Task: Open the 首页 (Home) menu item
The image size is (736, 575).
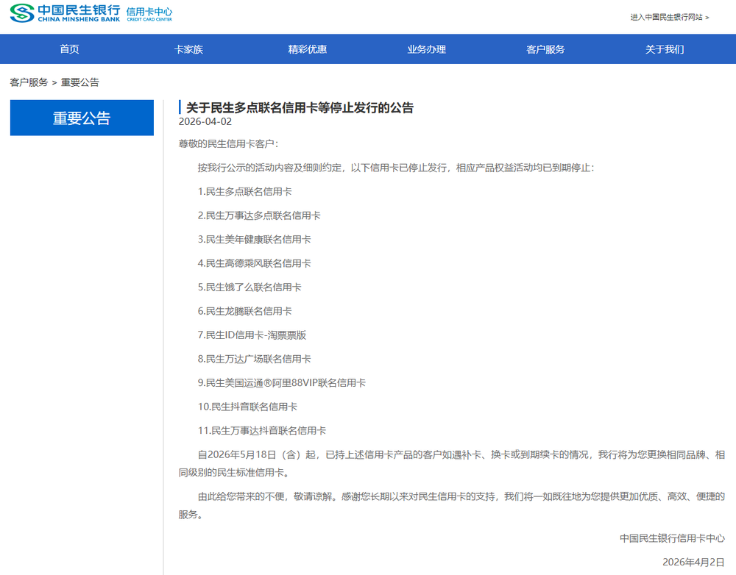Action: click(x=69, y=49)
